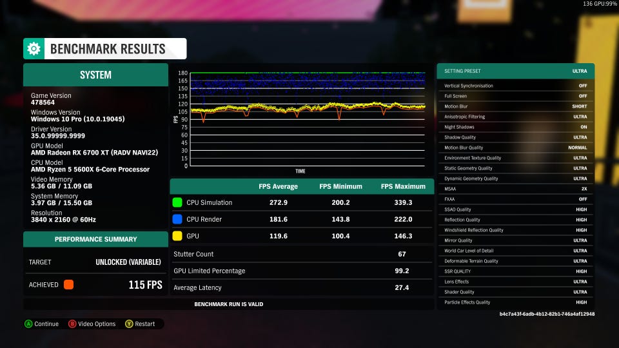619x348 pixels.
Task: Click the Particle Effects Quality row
Action: [x=516, y=302]
